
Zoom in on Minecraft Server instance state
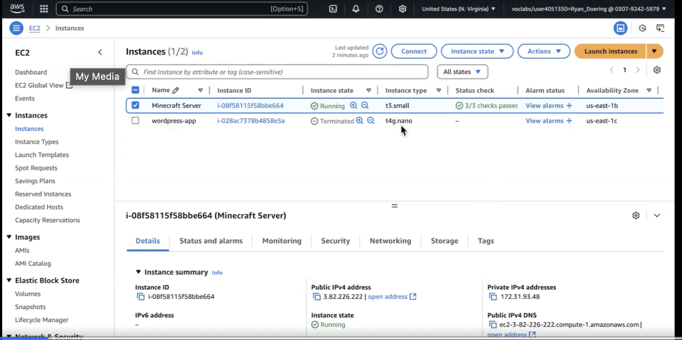[354, 105]
